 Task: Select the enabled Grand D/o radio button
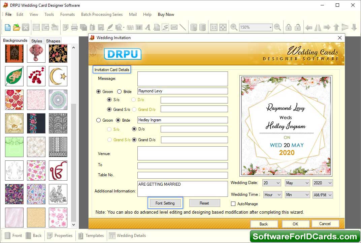(134, 140)
